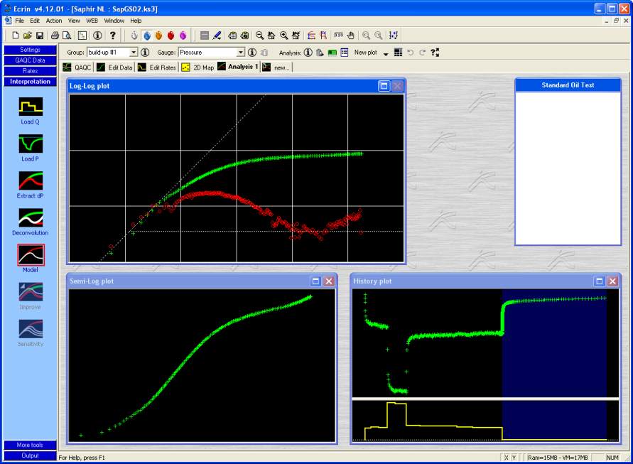Expand the Gauge Pressure dropdown
The image size is (633, 464).
click(241, 53)
